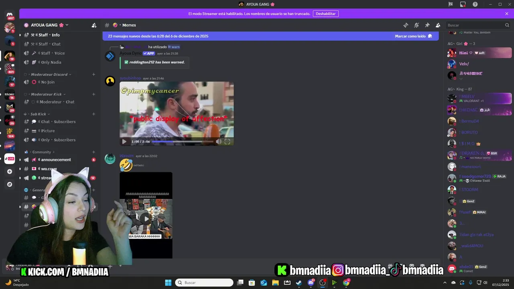Open member STOORM in member list
The height and width of the screenshot is (289, 514).
pos(479,189)
